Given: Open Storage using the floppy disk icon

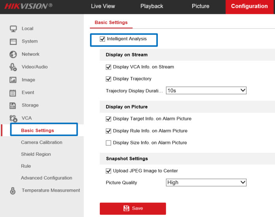Looking at the screenshot, I should (x=13, y=105).
